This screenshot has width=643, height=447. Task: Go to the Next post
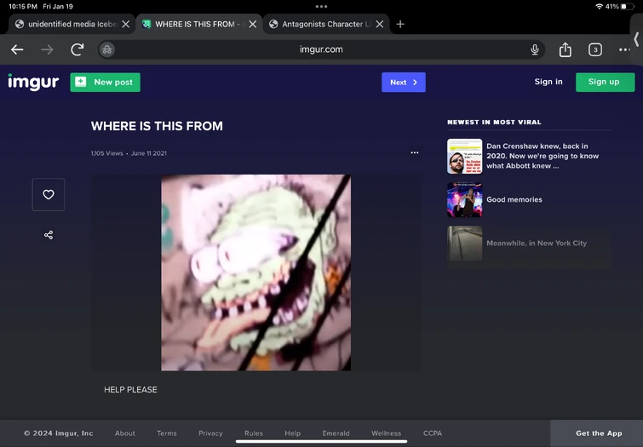pos(404,82)
